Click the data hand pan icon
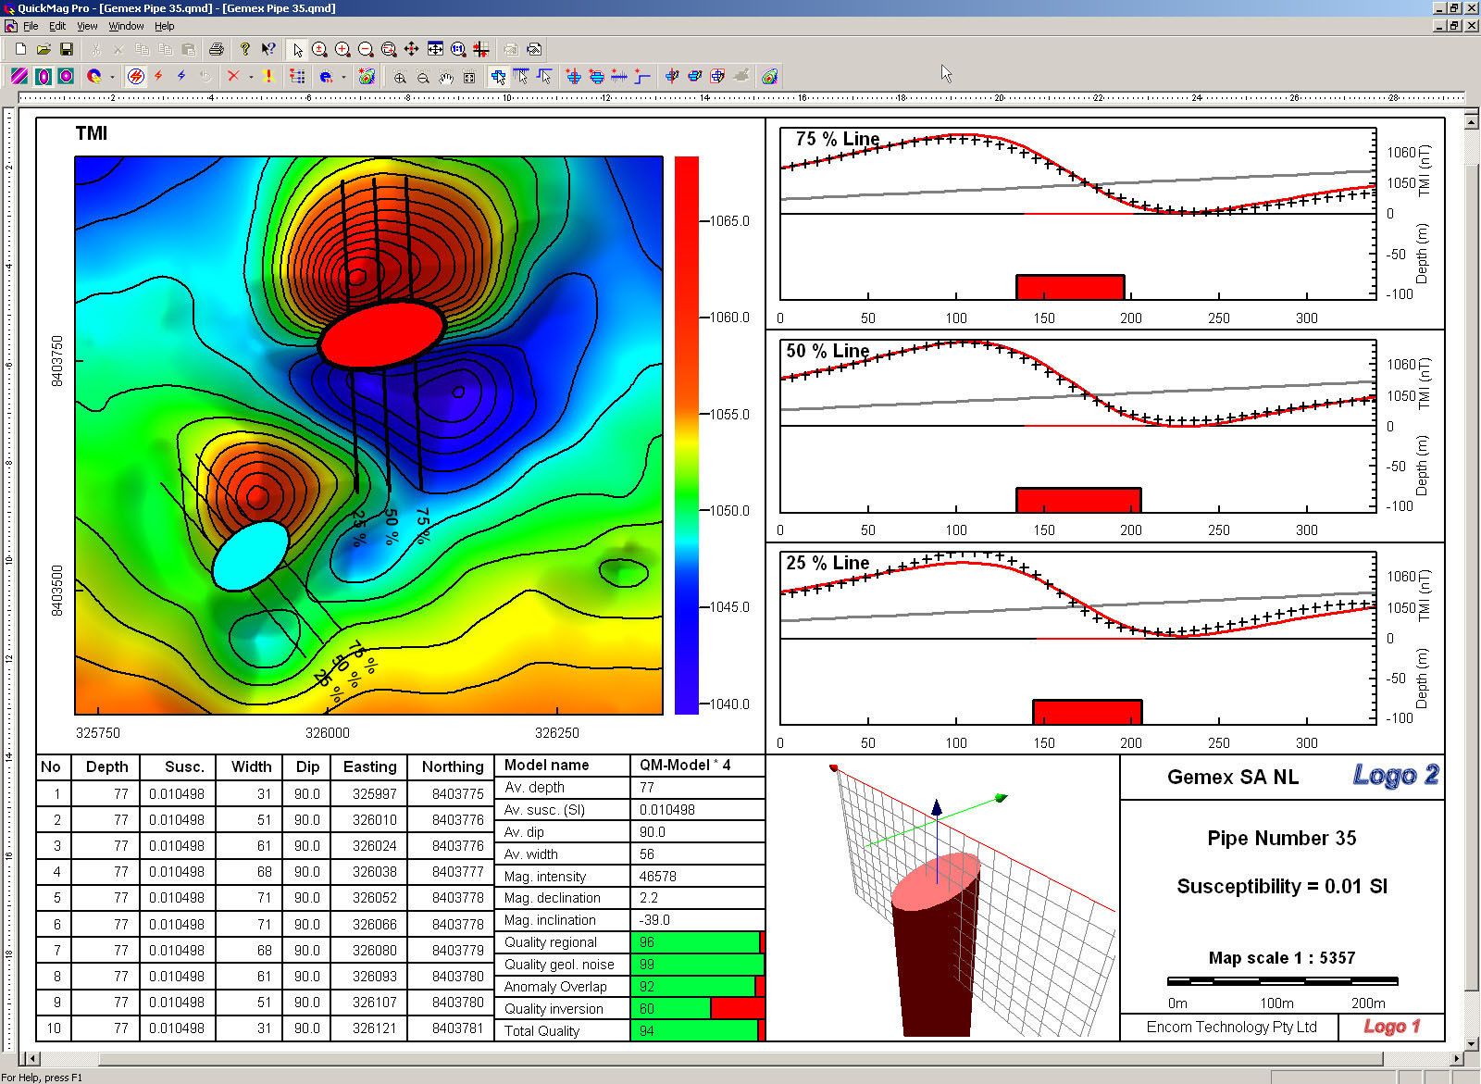This screenshot has height=1084, width=1481. (446, 77)
